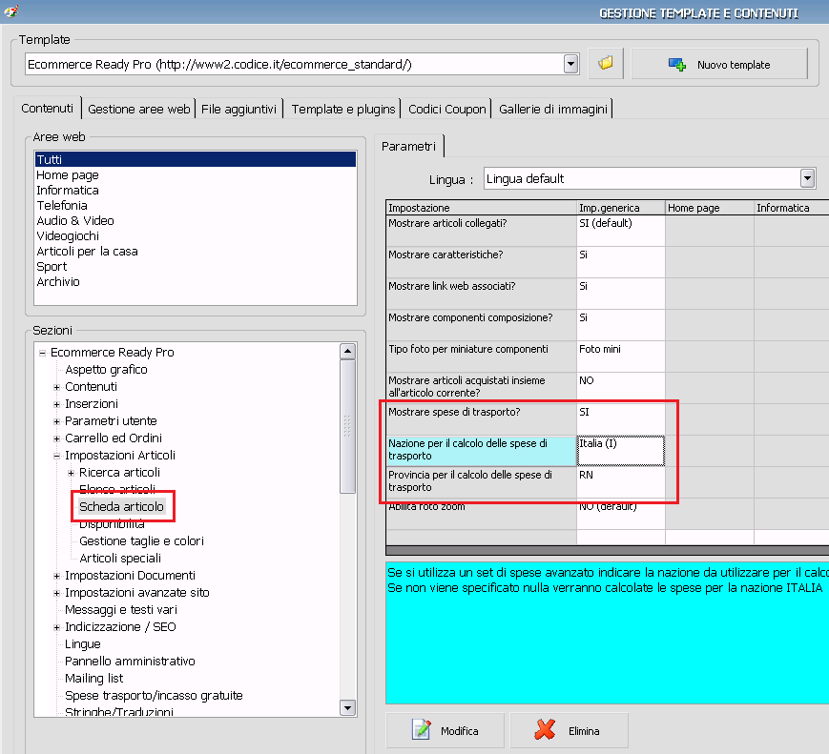Click the application icon in the title bar

click(11, 10)
